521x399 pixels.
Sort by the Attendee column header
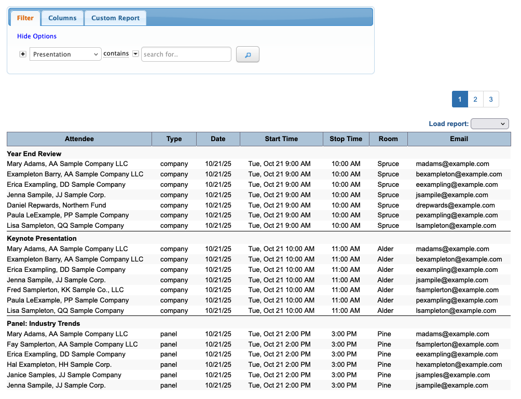79,139
